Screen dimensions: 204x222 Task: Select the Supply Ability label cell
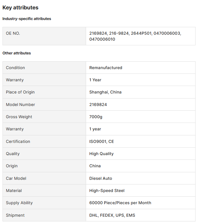coord(44,203)
